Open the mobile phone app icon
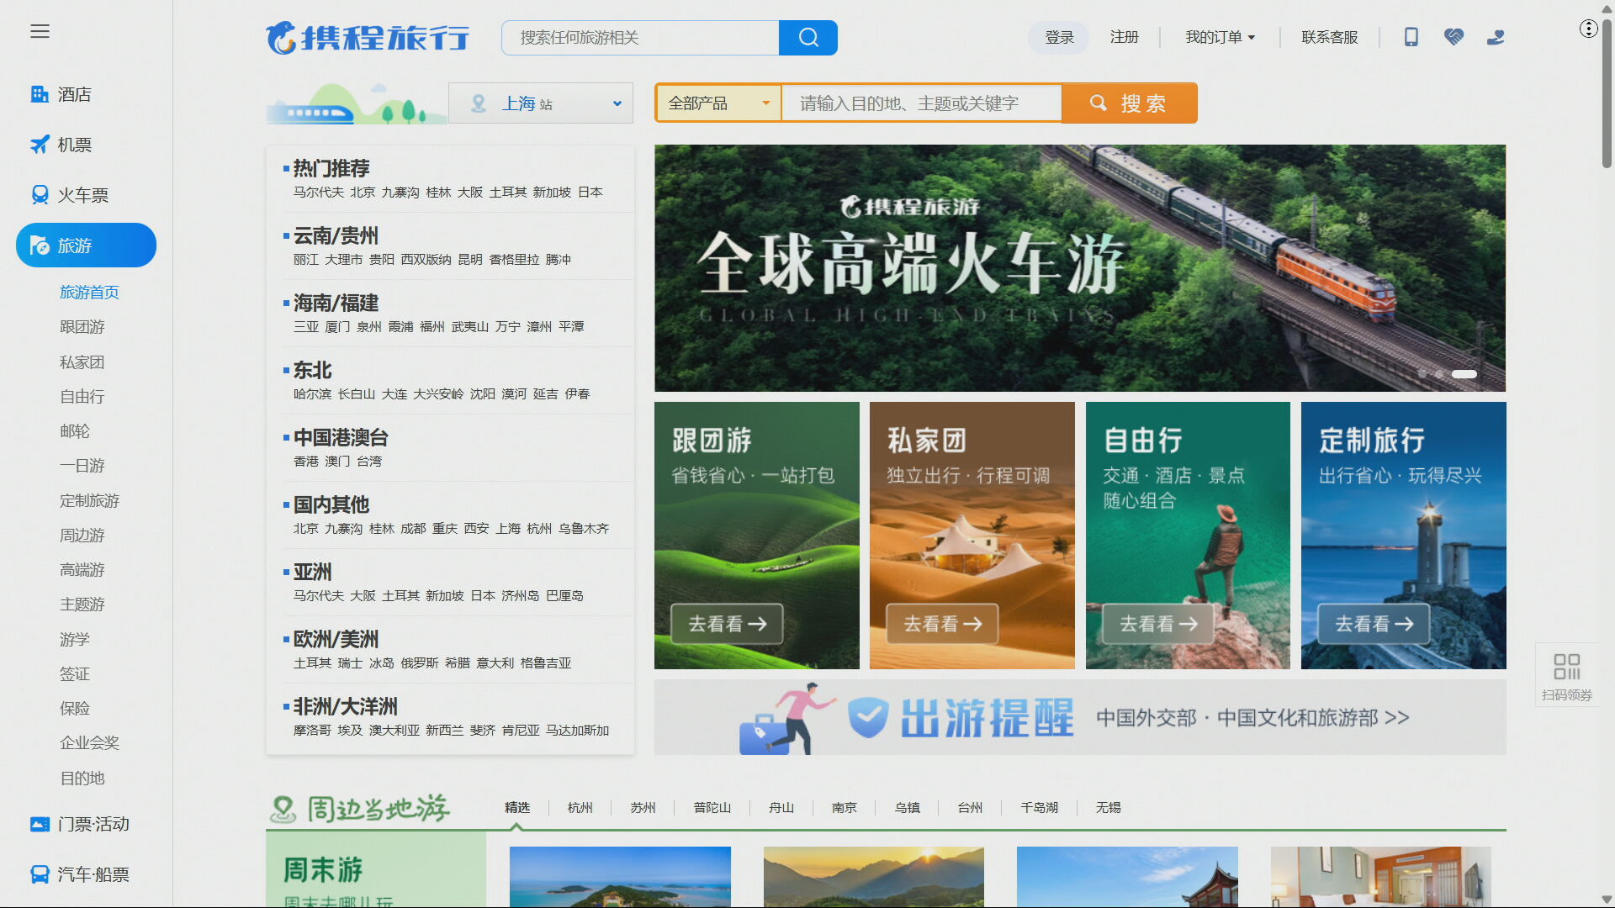Viewport: 1615px width, 908px height. [x=1411, y=37]
